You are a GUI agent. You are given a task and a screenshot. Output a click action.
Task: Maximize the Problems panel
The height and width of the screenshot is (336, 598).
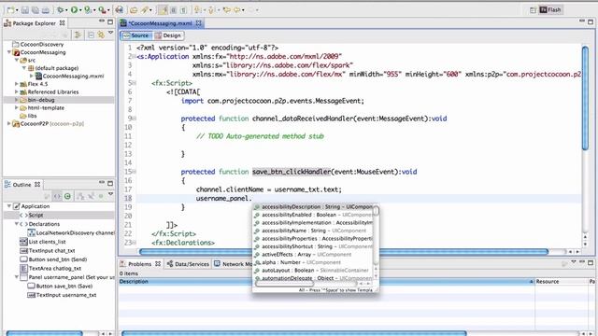(591, 262)
